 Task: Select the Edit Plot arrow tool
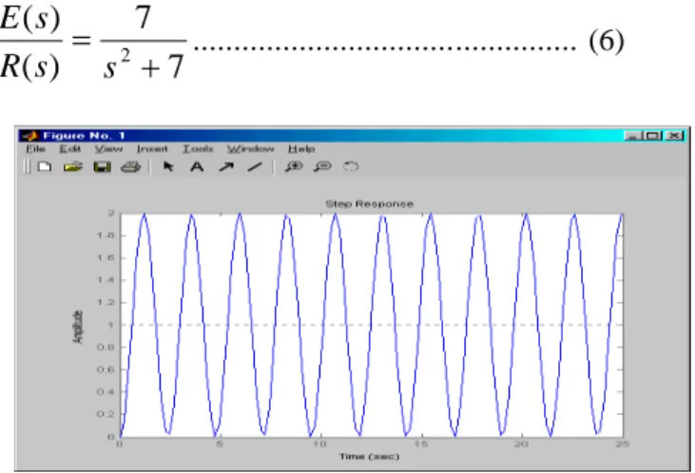coord(168,166)
